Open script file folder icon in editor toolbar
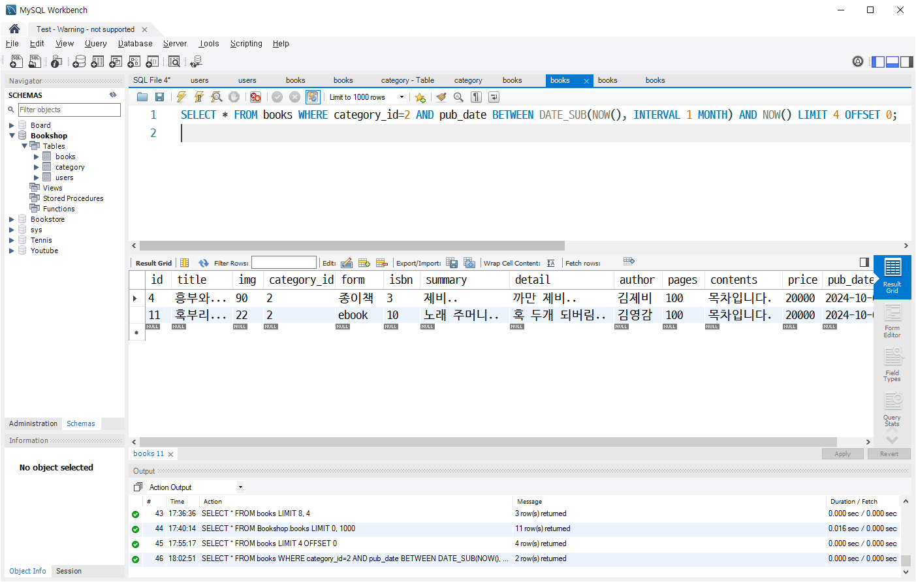 coord(142,97)
